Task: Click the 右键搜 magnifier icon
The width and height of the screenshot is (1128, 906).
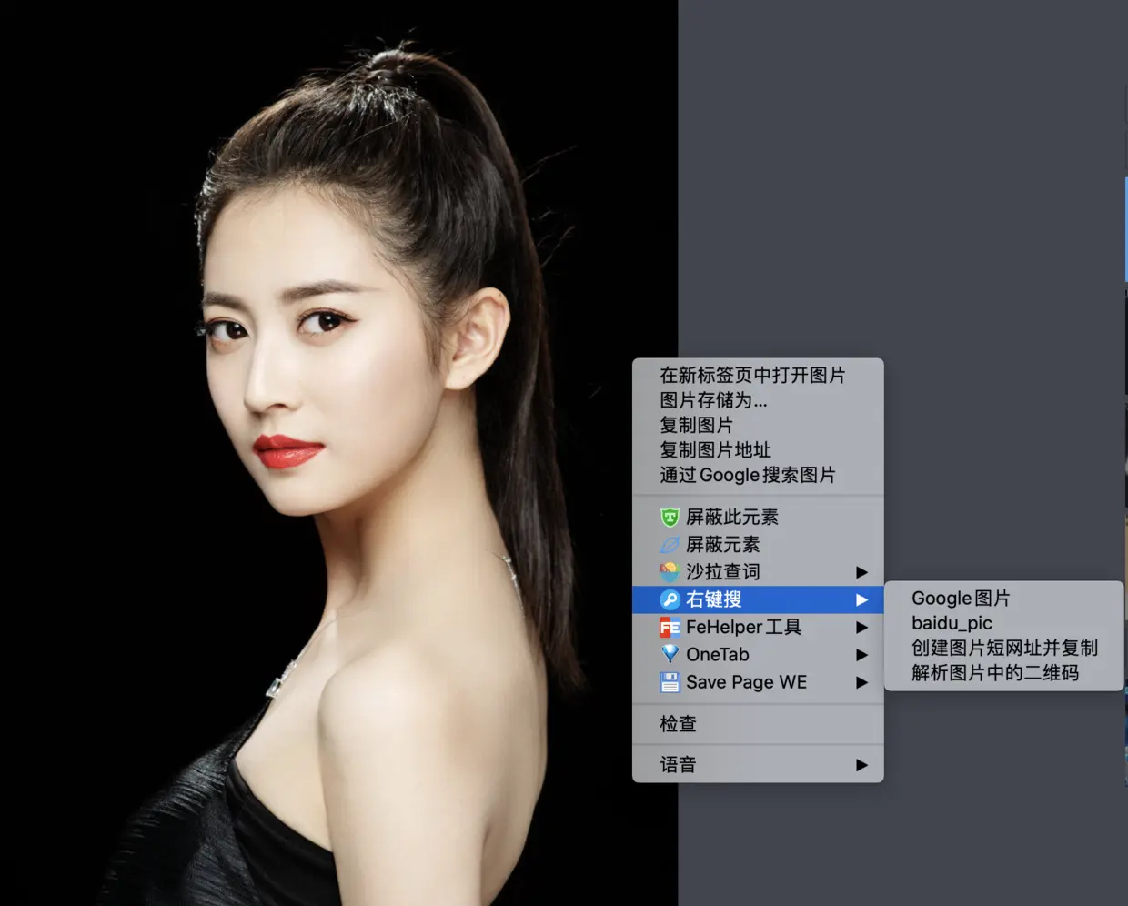Action: [670, 599]
